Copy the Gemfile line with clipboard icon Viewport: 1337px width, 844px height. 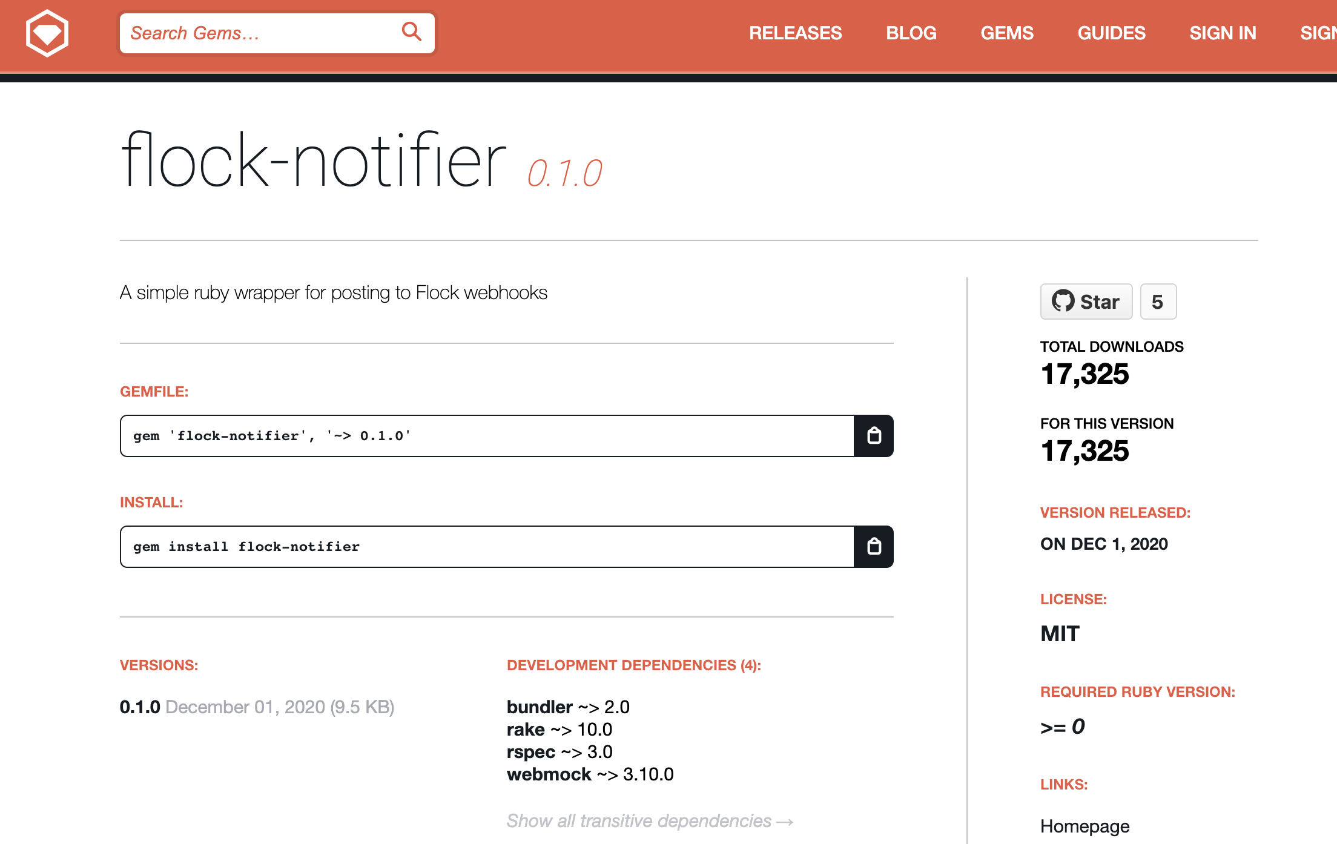[874, 436]
